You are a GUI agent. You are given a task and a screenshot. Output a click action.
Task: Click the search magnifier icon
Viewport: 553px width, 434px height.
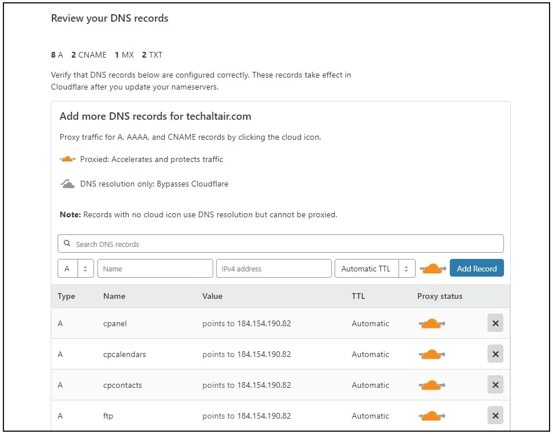[67, 244]
